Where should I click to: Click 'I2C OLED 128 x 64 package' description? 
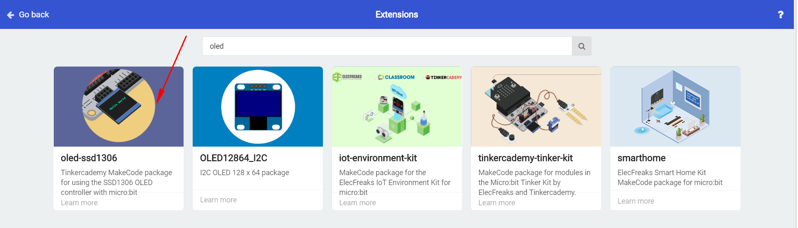pos(244,173)
